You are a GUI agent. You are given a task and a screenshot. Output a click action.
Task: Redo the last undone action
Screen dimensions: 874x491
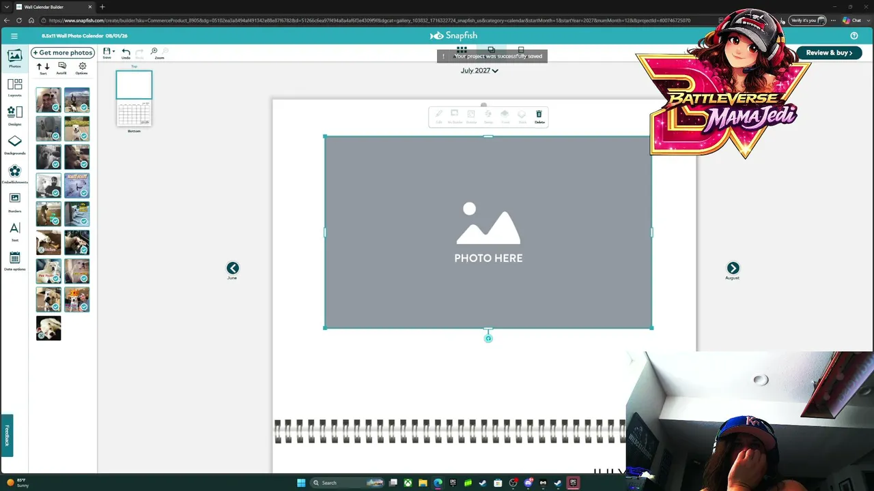point(139,53)
